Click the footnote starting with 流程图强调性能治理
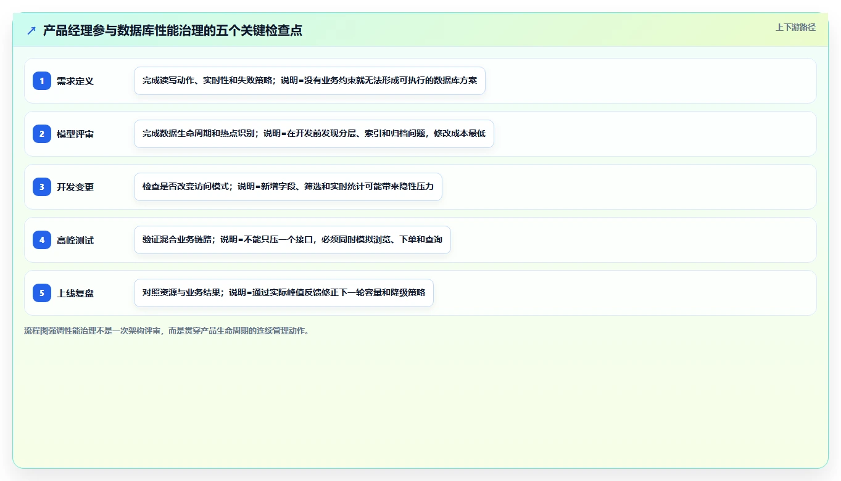 coord(168,331)
